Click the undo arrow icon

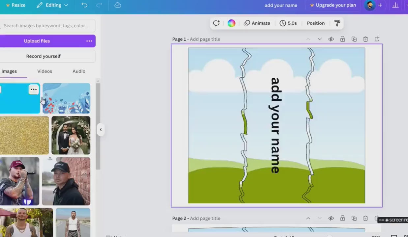(x=84, y=5)
